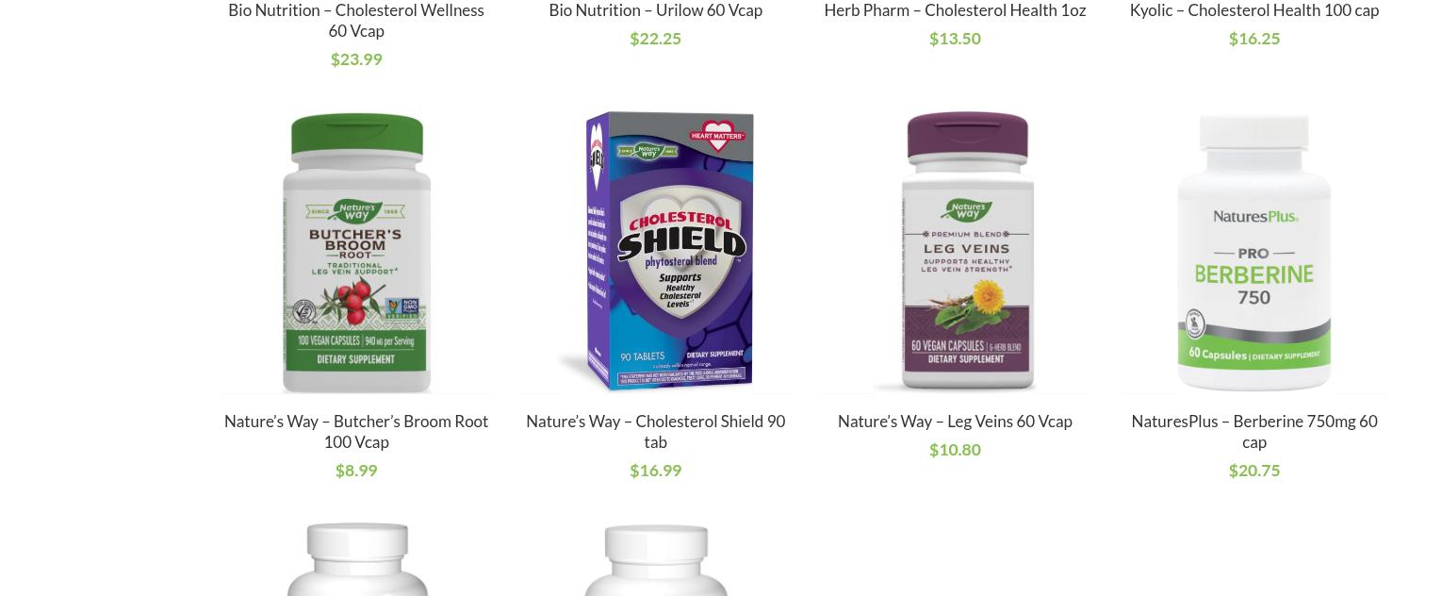Click the $23.99 Cholesterol Wellness price
Screen dimensions: 1442x596
point(356,59)
